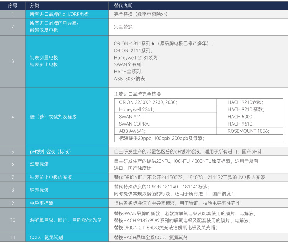Click row number 8 cell
Image resolution: width=288 pixels, height=243 pixels.
tap(13, 190)
